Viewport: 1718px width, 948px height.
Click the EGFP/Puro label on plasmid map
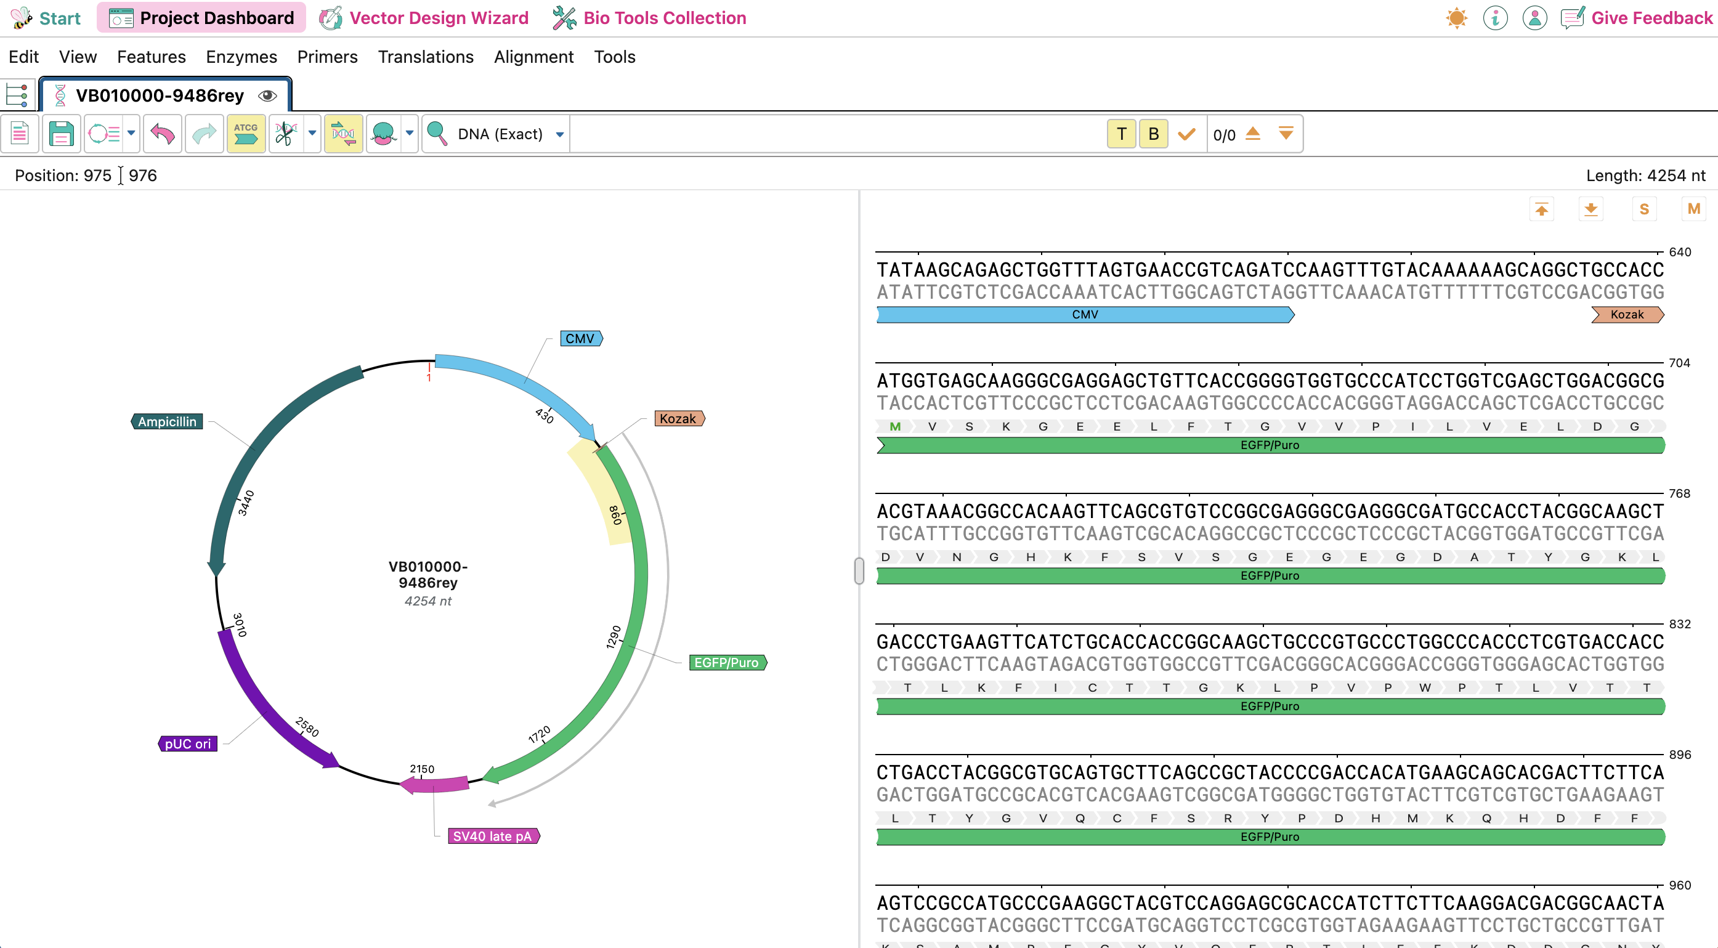(726, 662)
